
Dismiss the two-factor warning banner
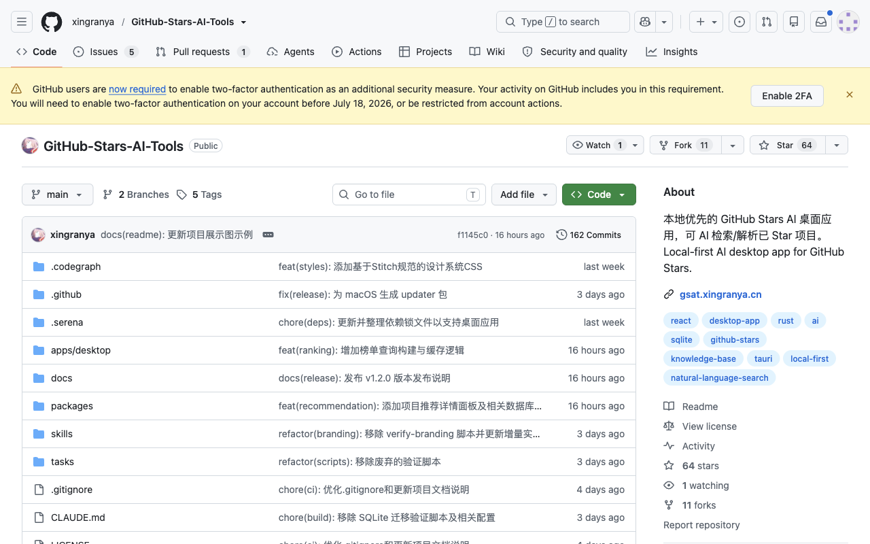[850, 95]
